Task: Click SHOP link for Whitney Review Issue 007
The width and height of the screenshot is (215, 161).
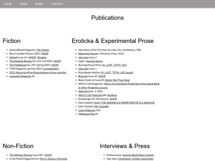Action: (x=49, y=155)
